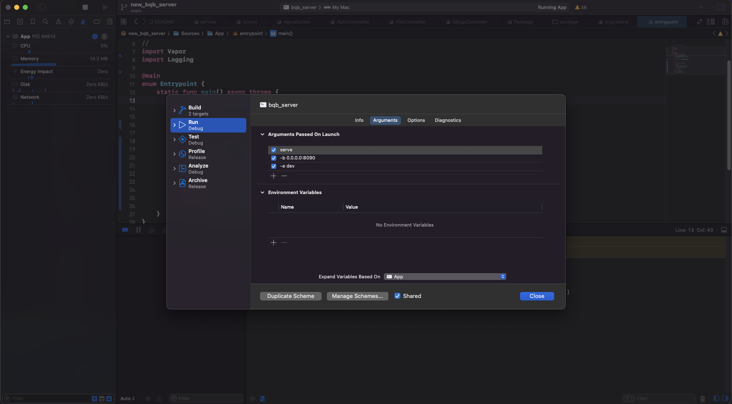The image size is (732, 404).
Task: Open the Find navigator magnifier icon
Action: point(45,21)
